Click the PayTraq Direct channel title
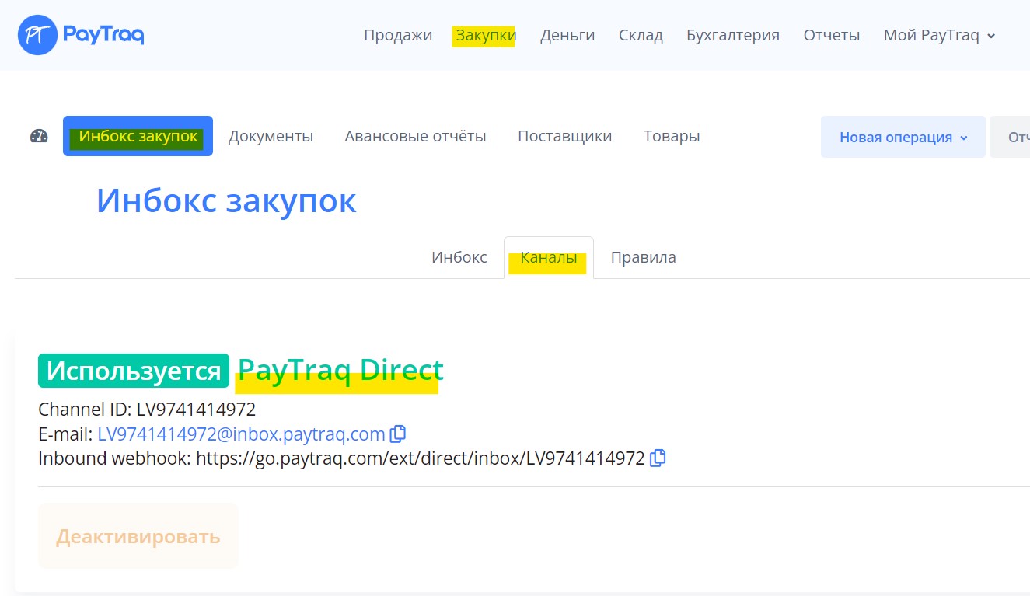The image size is (1030, 596). (x=340, y=370)
